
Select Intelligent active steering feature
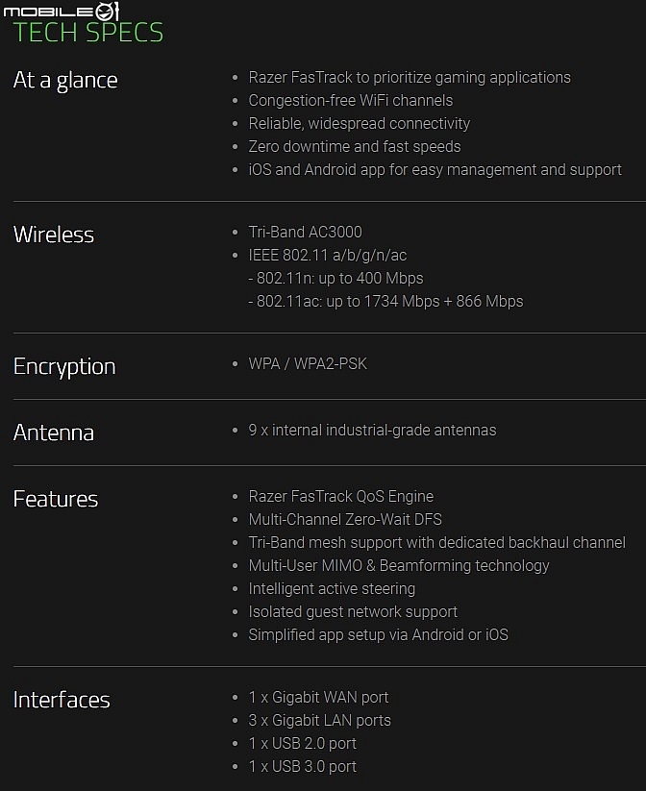point(332,589)
